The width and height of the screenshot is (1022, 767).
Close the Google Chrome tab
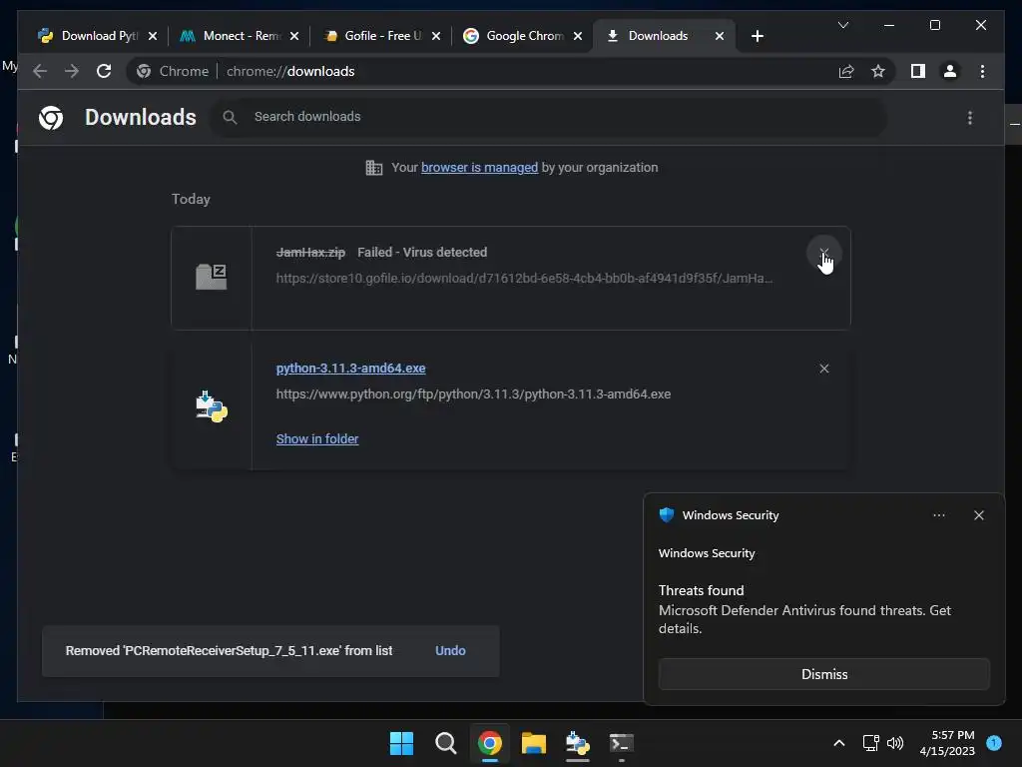[x=578, y=36]
